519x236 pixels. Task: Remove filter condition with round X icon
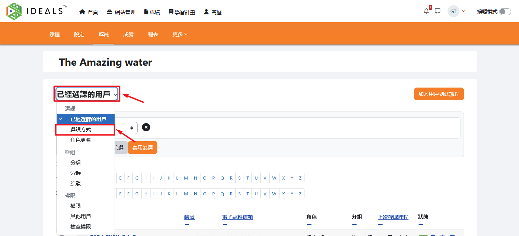[x=146, y=128]
